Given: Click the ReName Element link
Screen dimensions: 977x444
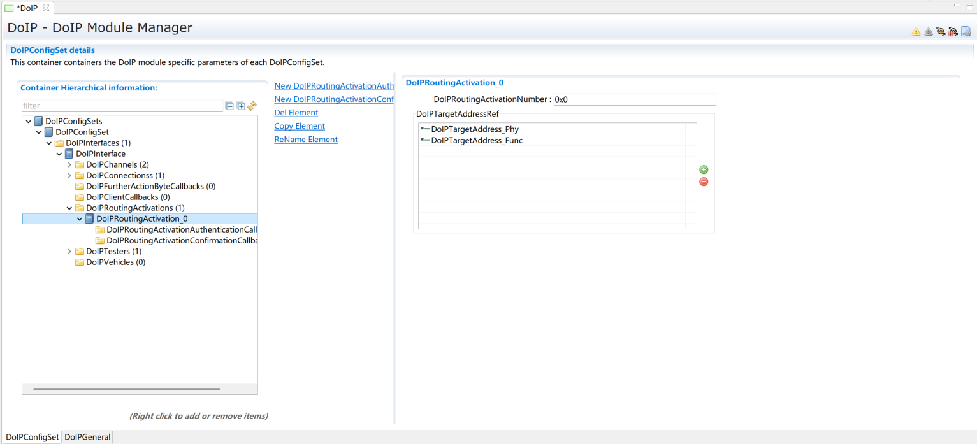Looking at the screenshot, I should (306, 140).
